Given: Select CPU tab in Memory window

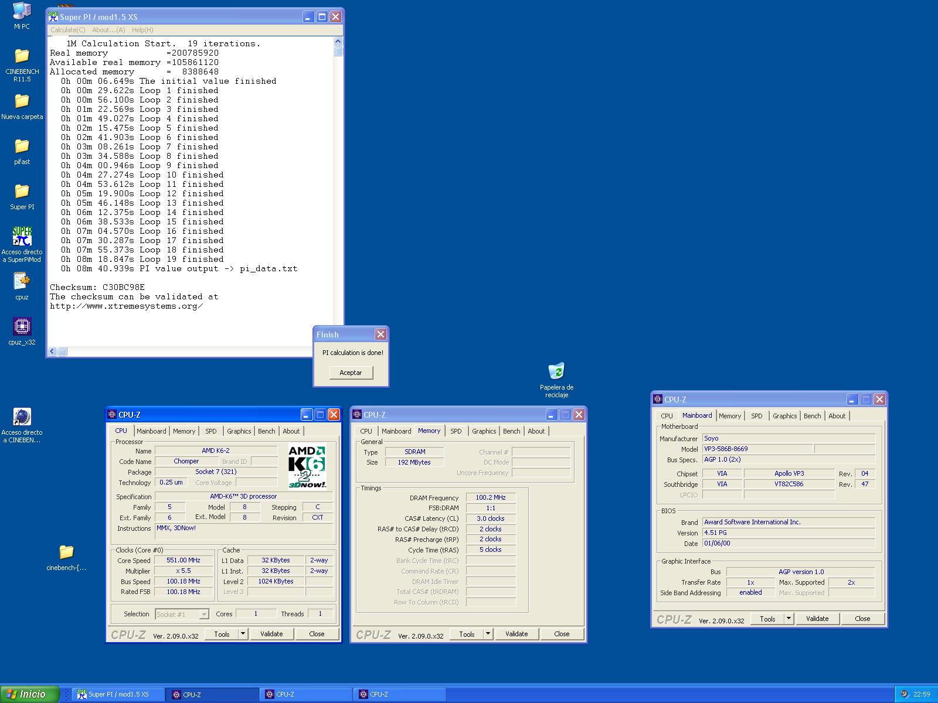Looking at the screenshot, I should 366,431.
